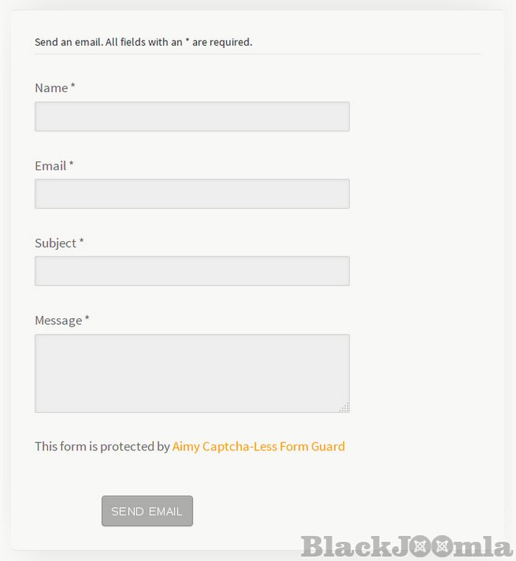Viewport: 516px width, 561px height.
Task: Click the Message box resize handle
Action: 344,407
